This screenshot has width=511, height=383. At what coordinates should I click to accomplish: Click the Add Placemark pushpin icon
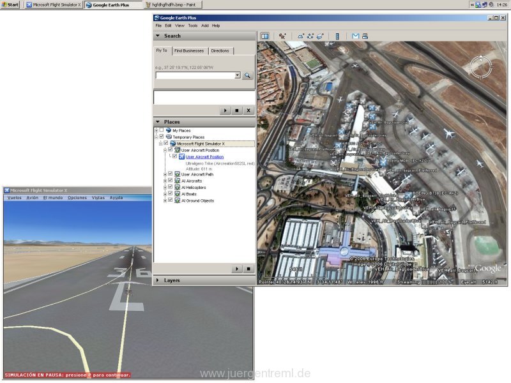click(282, 36)
